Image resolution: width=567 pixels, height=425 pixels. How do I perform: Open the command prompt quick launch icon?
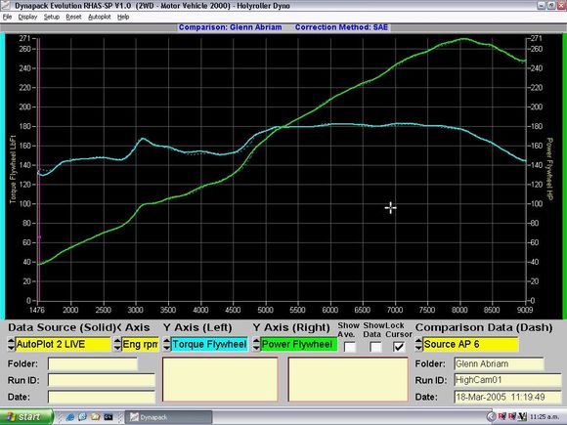(x=109, y=417)
